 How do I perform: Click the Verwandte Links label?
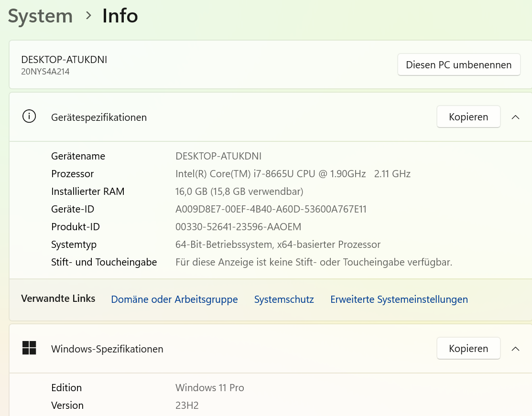(x=58, y=299)
